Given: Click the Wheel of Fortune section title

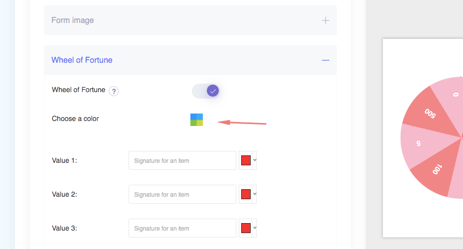Looking at the screenshot, I should pos(82,60).
